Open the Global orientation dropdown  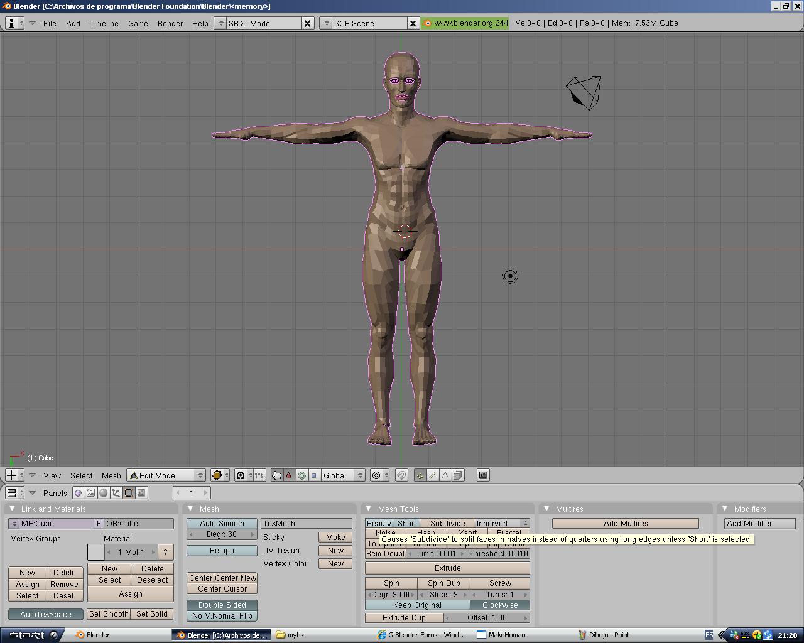[x=343, y=475]
